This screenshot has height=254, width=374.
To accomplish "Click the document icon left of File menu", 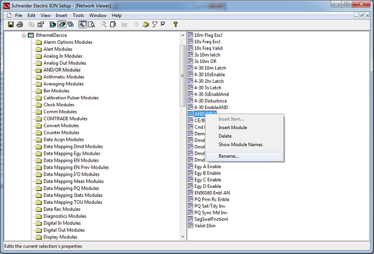I will 9,15.
